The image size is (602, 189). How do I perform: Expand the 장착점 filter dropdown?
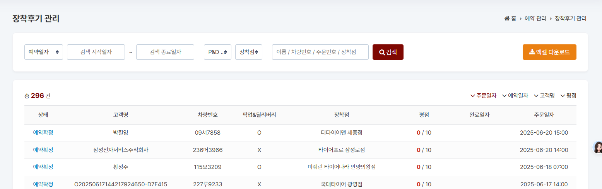point(248,52)
